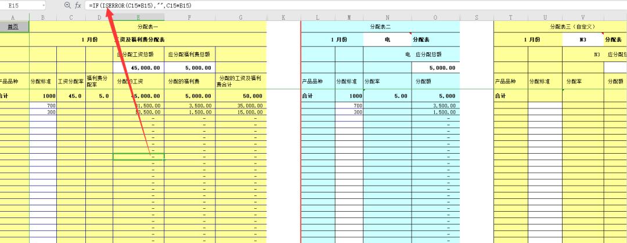The image size is (627, 243).
Task: Select the white 45,000.00 total wage input cell
Action: point(138,67)
